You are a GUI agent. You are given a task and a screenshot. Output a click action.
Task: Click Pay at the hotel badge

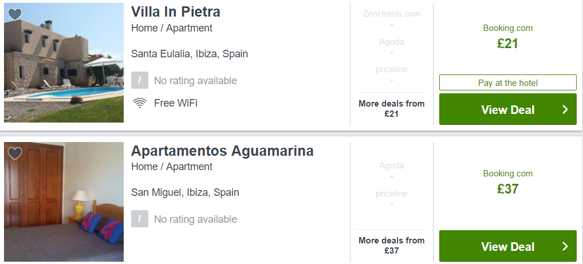click(x=508, y=82)
